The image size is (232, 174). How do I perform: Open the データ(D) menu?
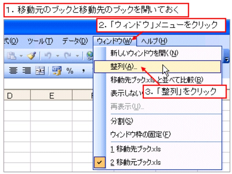tap(75, 41)
